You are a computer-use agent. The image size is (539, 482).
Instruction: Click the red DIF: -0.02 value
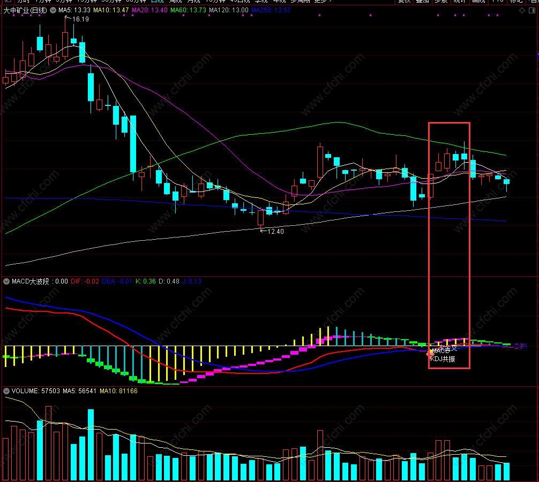coord(85,281)
